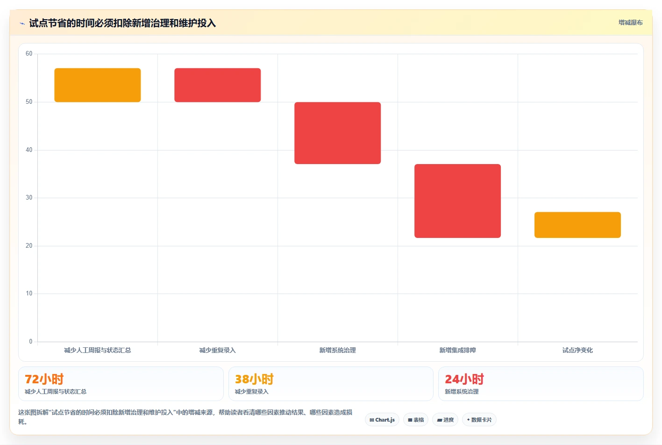Click the 进度 chip icon
The height and width of the screenshot is (445, 662).
click(x=440, y=420)
